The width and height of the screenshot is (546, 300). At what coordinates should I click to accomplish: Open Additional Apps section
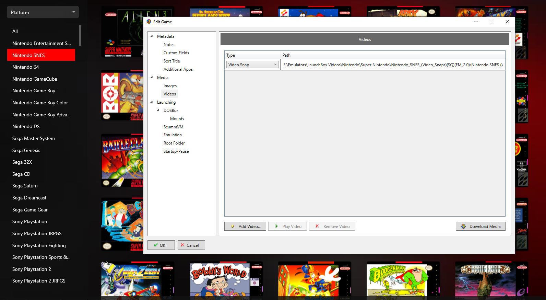point(178,69)
